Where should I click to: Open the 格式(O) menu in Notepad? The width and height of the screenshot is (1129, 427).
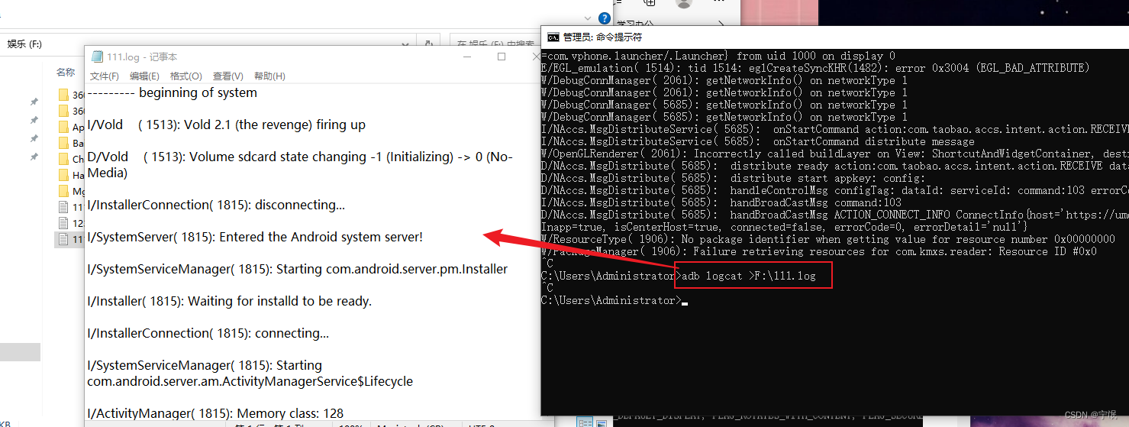click(x=185, y=76)
